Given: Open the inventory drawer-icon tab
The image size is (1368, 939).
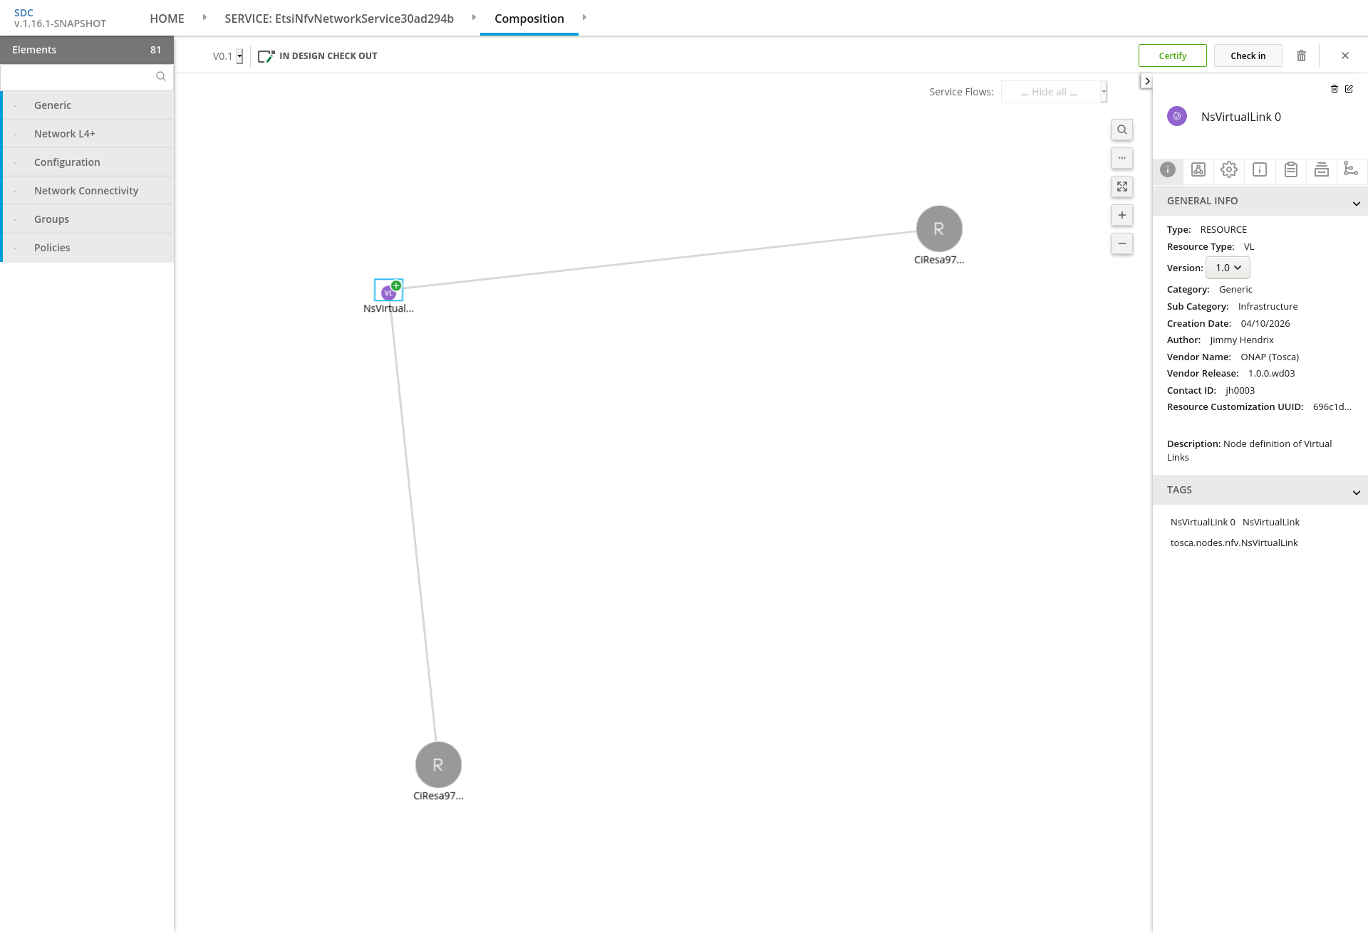Looking at the screenshot, I should (1321, 169).
